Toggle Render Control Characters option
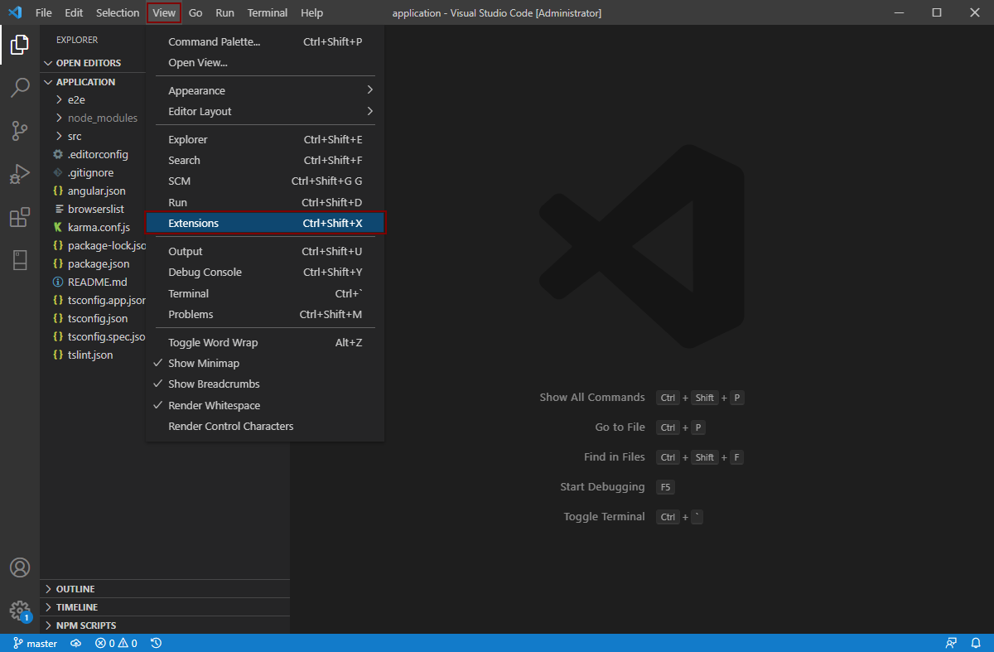The height and width of the screenshot is (652, 994). click(265, 426)
